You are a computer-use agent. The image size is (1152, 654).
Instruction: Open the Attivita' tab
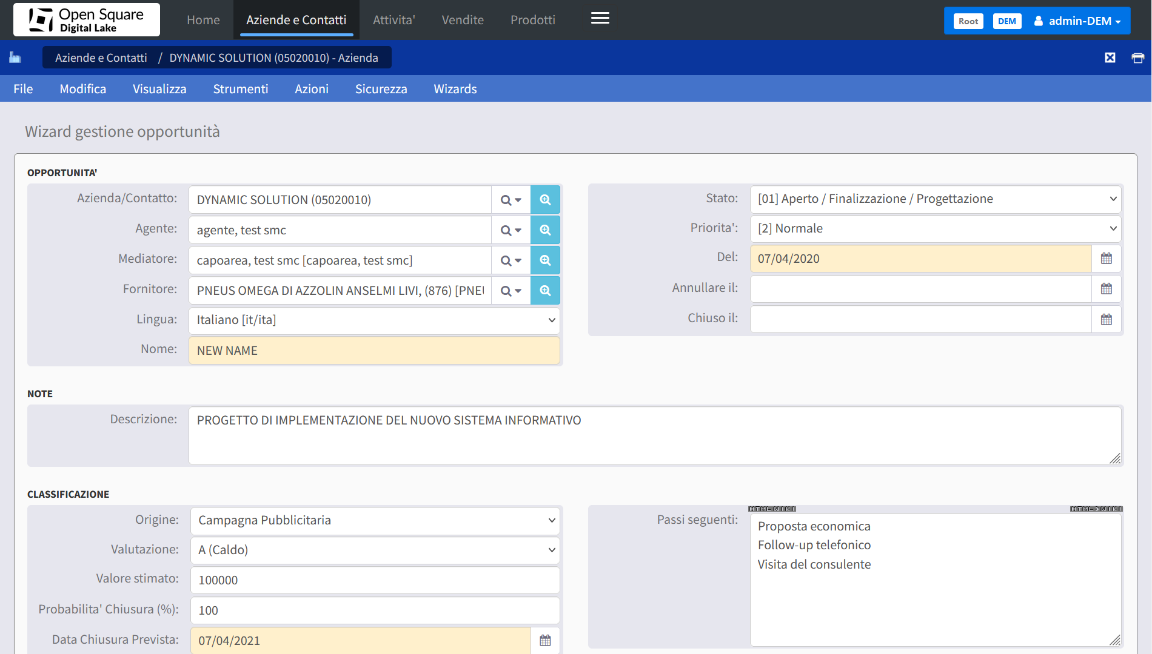coord(394,20)
